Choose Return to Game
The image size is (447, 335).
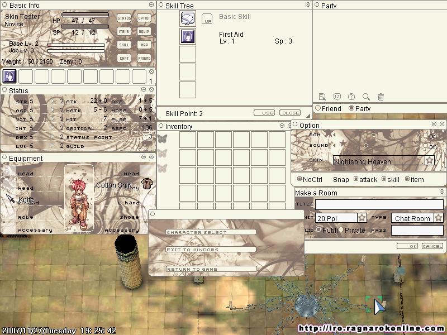pos(211,269)
